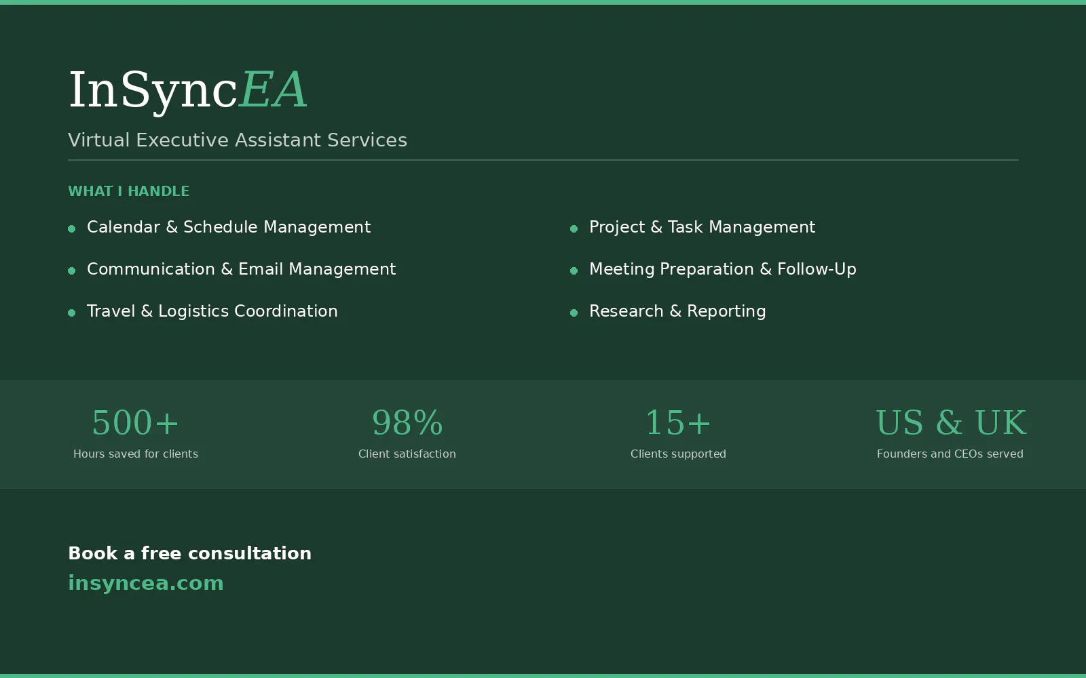Click the 98% statistic
Viewport: 1086px width, 678px height.
point(407,422)
